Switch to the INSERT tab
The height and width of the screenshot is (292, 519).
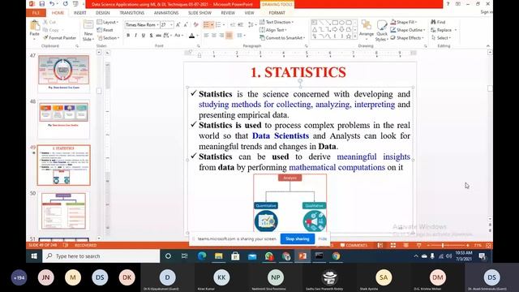coord(79,13)
